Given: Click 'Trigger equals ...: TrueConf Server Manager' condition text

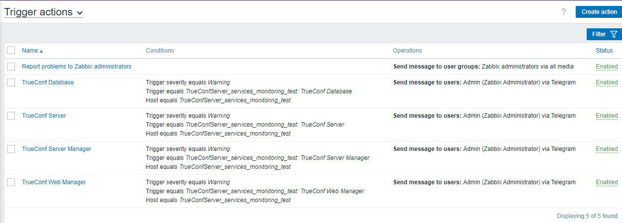Looking at the screenshot, I should pos(258,158).
